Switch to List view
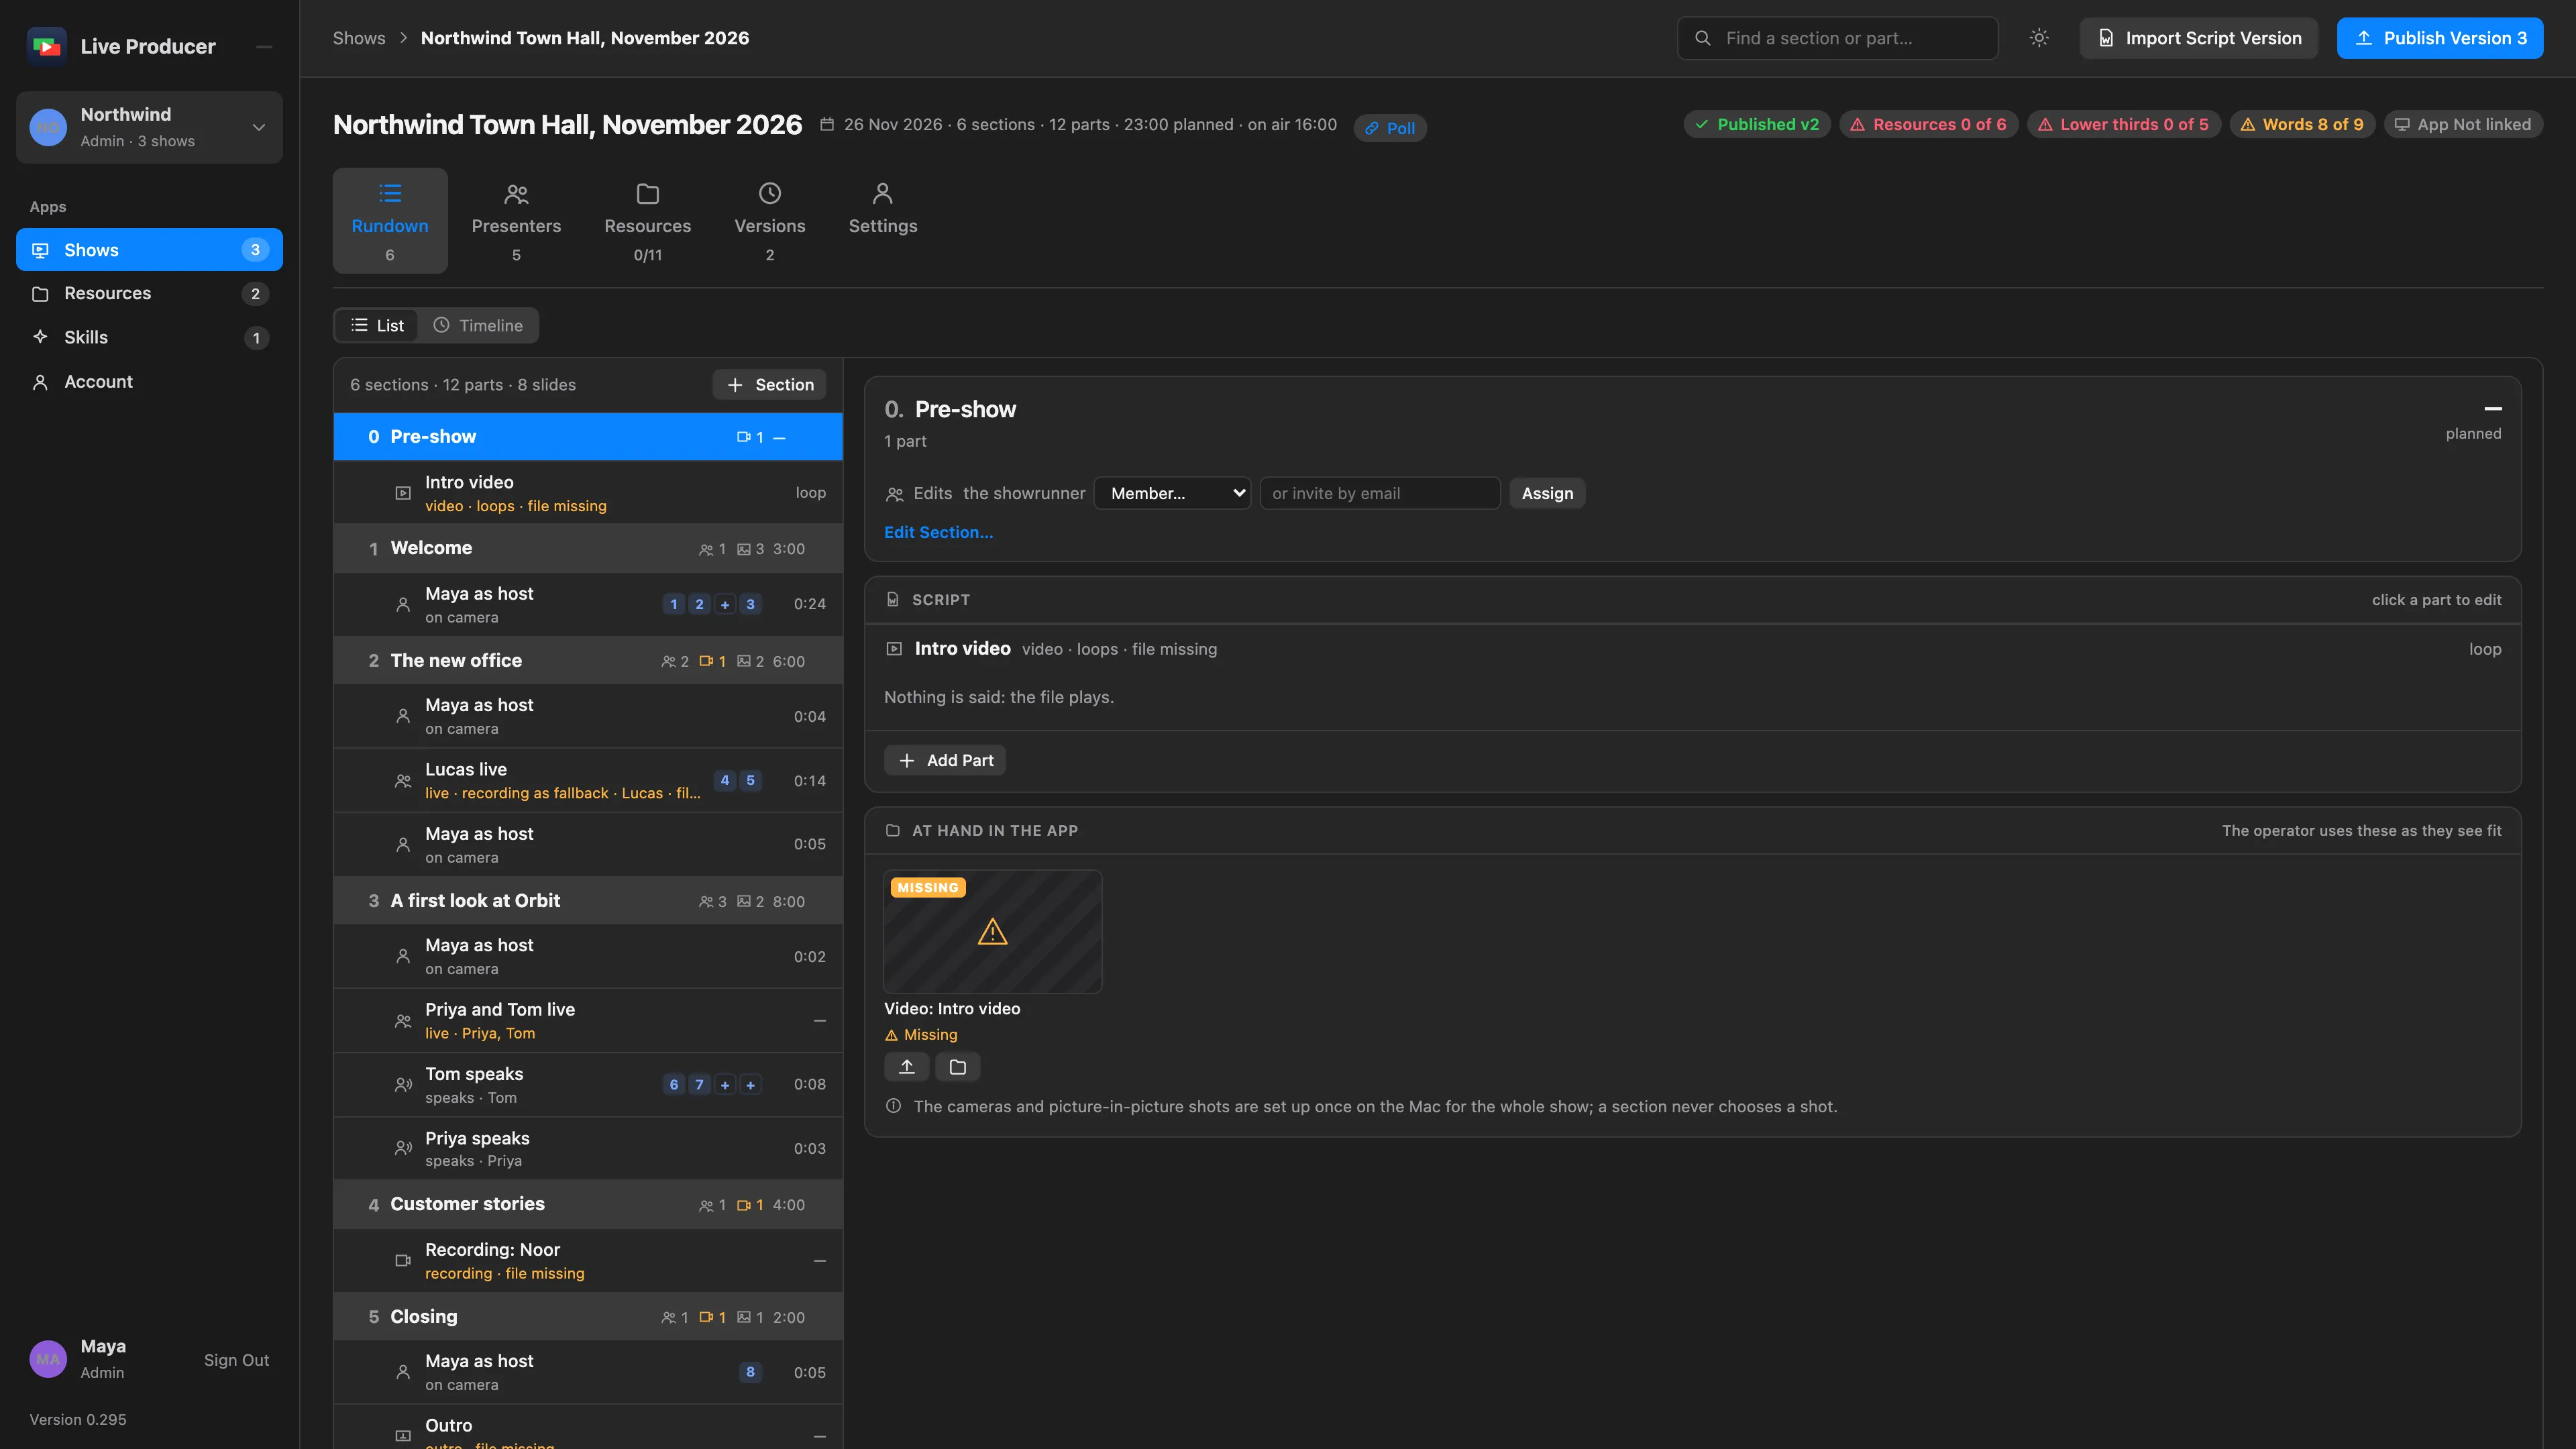 (377, 325)
